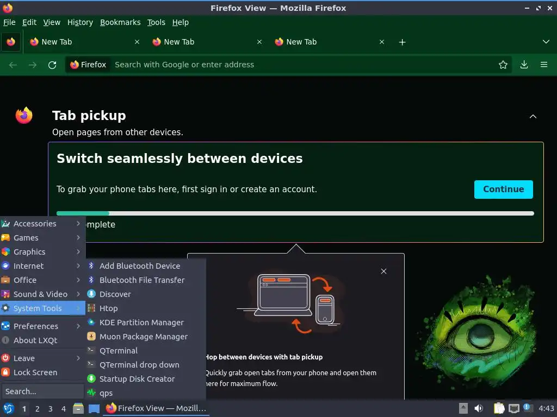557x417 pixels.
Task: Open the clipboard manager tray icon
Action: (x=499, y=408)
